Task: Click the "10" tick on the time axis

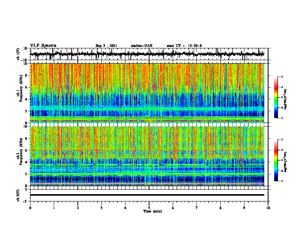Action: click(268, 208)
